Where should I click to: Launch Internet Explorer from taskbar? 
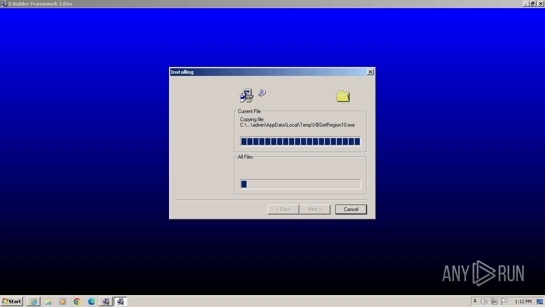[34, 301]
